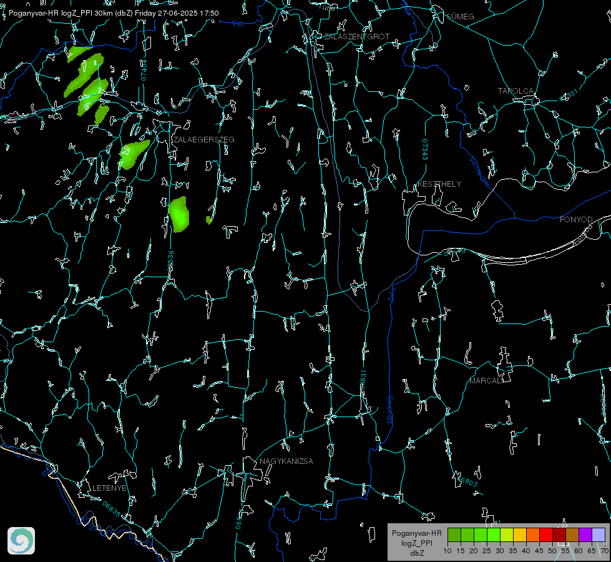Select the TAPOLCA town label
611x562 pixels.
pos(516,91)
